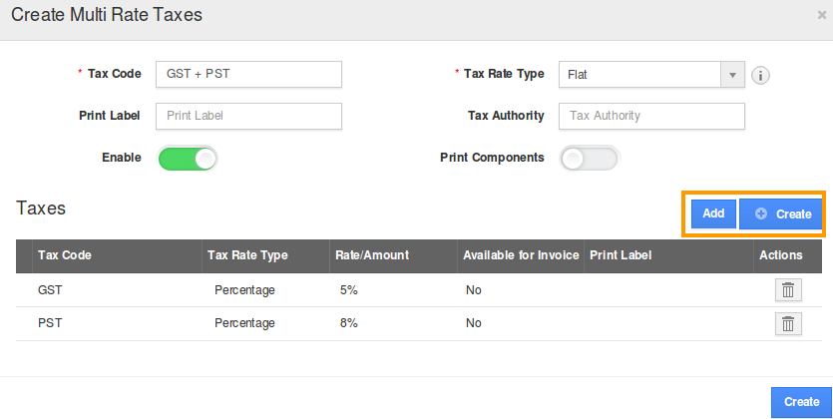Click the bottom Create button to save

801,401
